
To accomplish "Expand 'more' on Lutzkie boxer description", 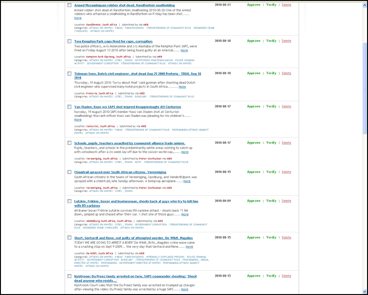I will point(185,214).
